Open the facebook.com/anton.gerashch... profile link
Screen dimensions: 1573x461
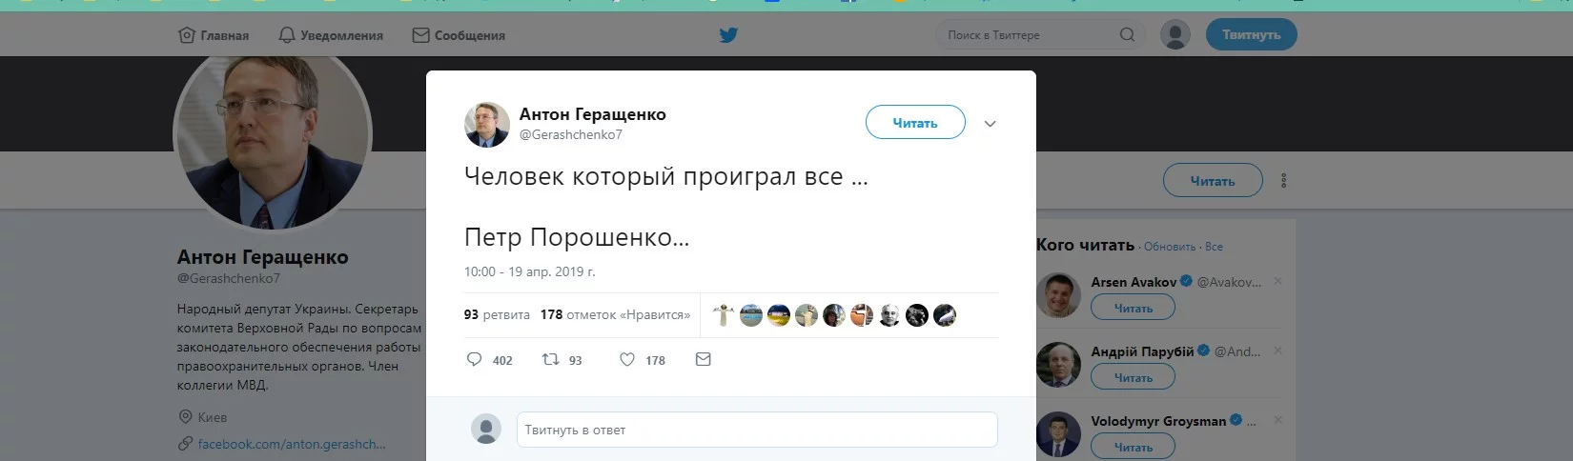click(x=291, y=444)
